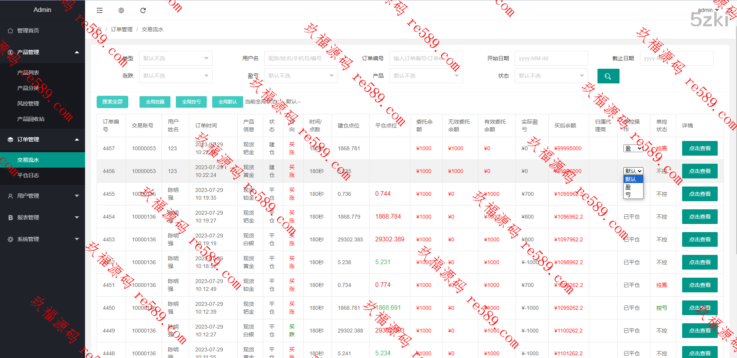Collapse the 产品管理 sidebar section
The image size is (737, 358).
click(43, 52)
